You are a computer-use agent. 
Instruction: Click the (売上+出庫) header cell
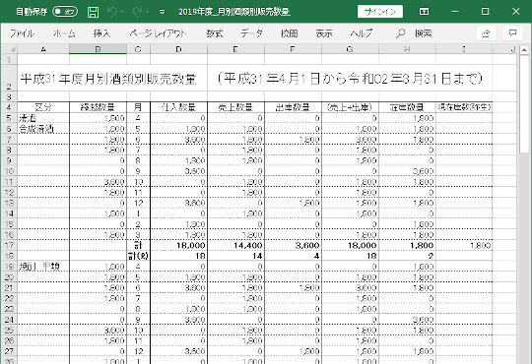(x=350, y=107)
